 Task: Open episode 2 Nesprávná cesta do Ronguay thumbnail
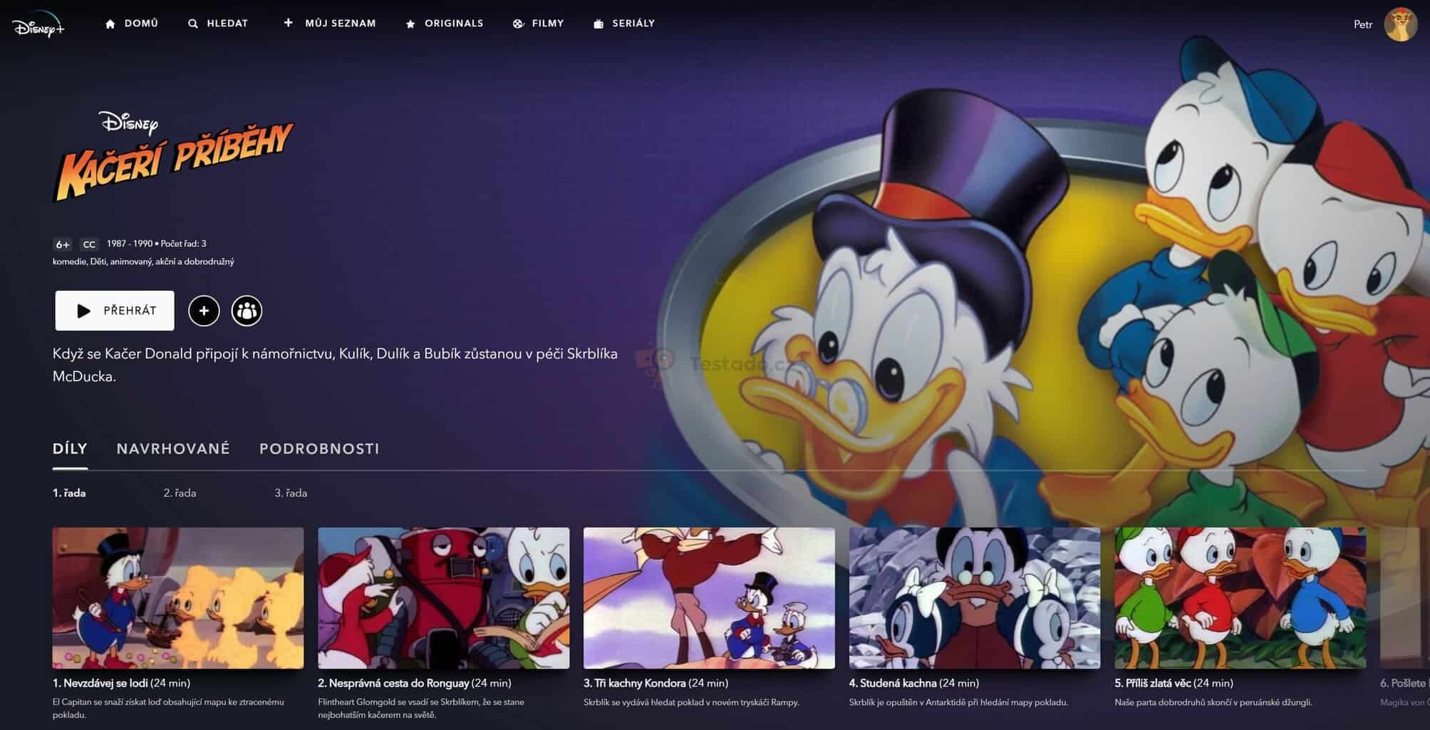(444, 598)
